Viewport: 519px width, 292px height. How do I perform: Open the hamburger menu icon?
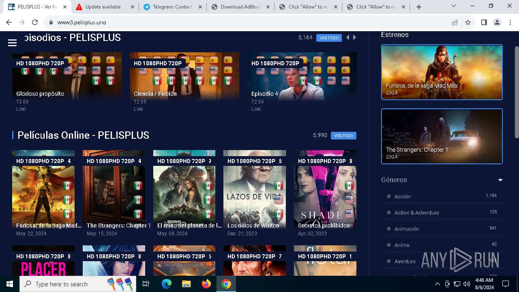point(12,43)
